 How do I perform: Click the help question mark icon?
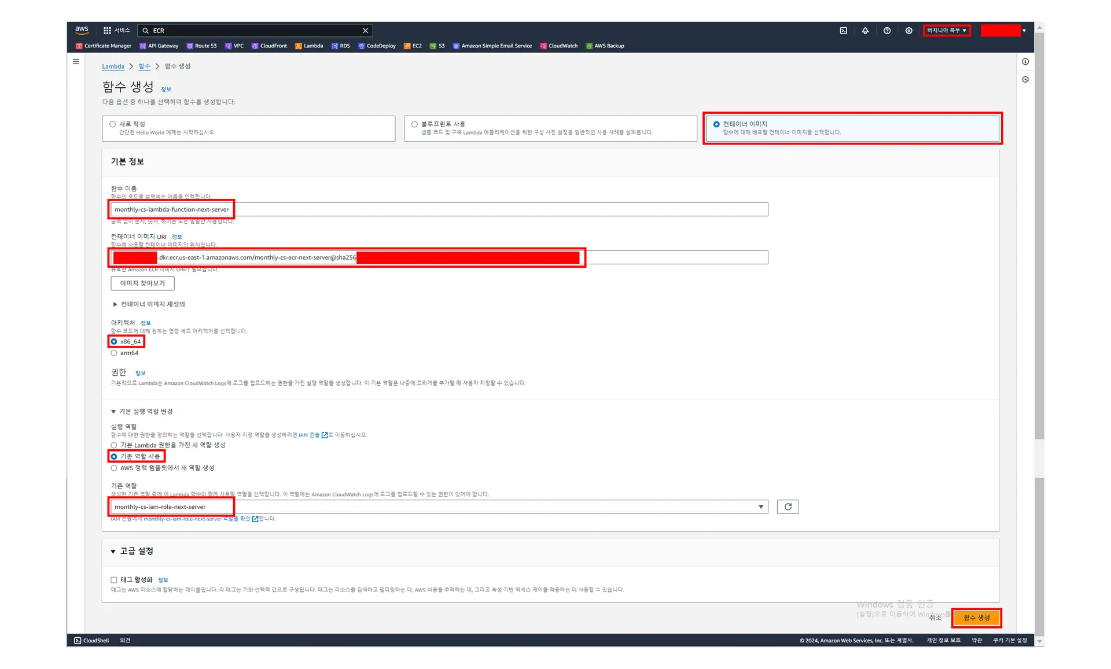tap(886, 31)
